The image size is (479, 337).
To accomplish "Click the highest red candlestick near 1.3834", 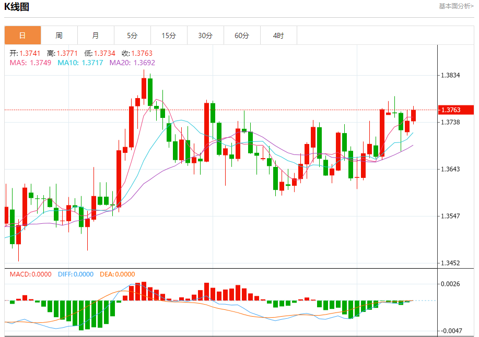I will tap(144, 89).
